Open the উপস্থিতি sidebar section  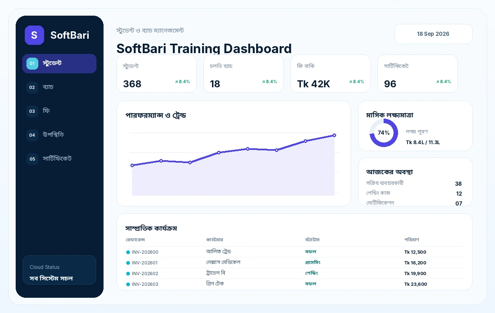[x=59, y=135]
